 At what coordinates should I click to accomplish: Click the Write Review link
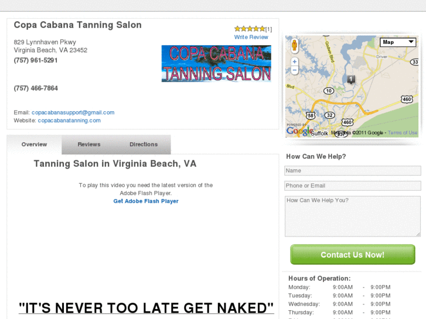pos(251,37)
